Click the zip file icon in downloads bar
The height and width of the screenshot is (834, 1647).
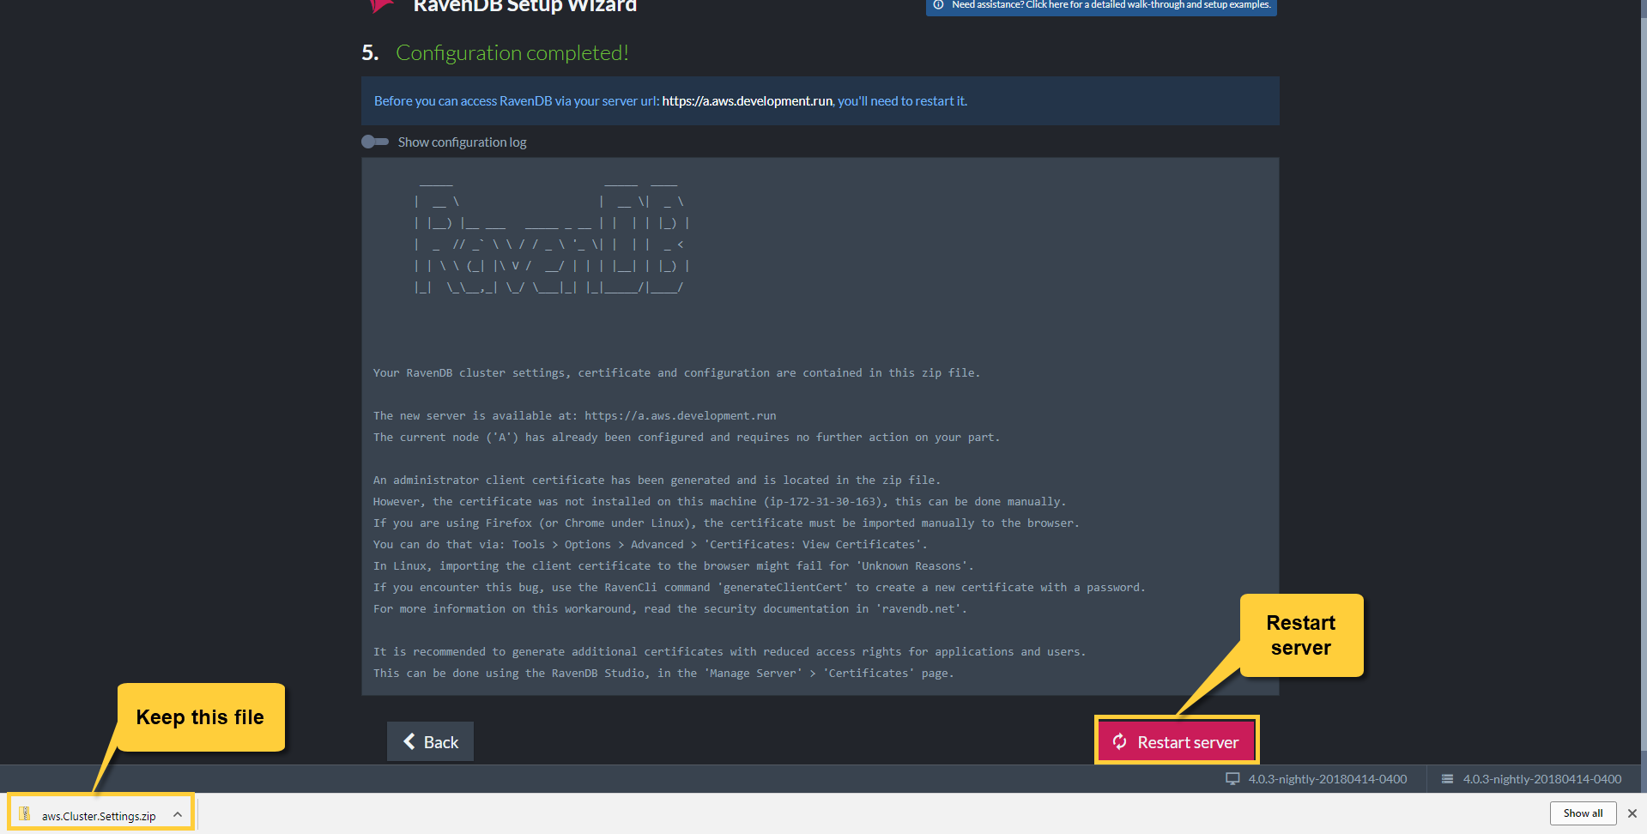point(25,814)
